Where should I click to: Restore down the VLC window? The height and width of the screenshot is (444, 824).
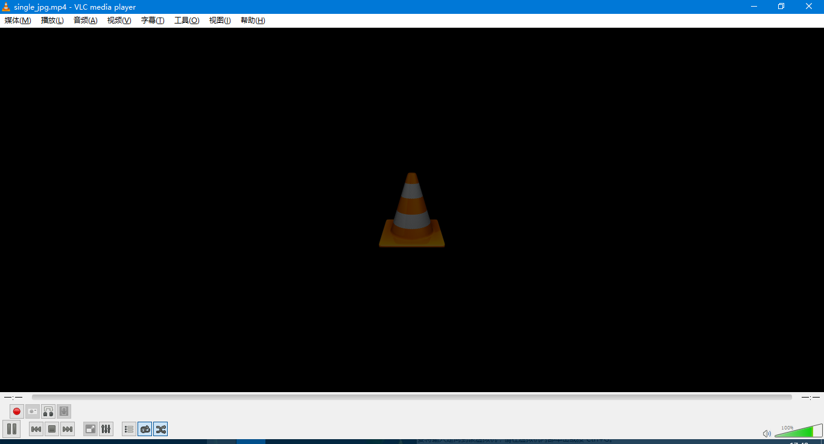[x=781, y=7]
